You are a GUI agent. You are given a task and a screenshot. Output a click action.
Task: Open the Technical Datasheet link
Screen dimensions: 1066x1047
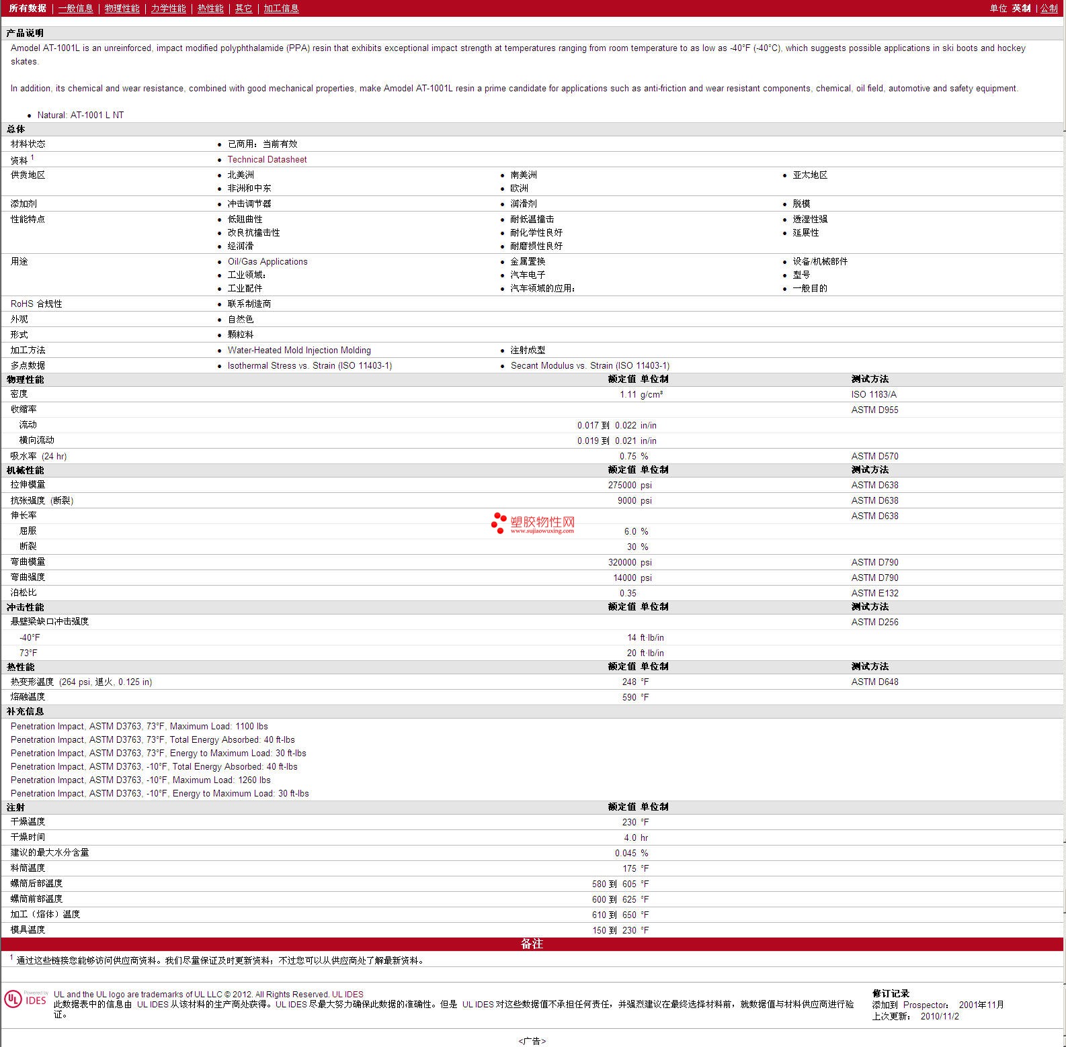[x=267, y=159]
